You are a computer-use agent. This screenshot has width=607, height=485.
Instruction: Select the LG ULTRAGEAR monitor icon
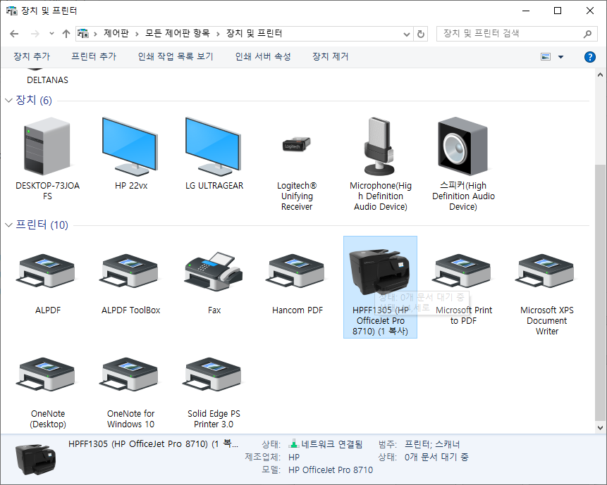(214, 146)
